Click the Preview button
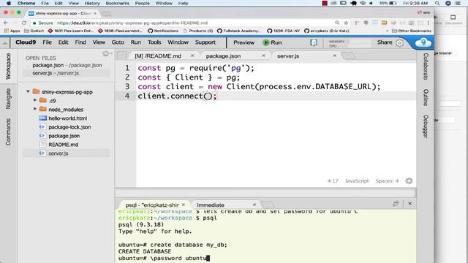This screenshot has width=468, height=263. click(x=244, y=42)
